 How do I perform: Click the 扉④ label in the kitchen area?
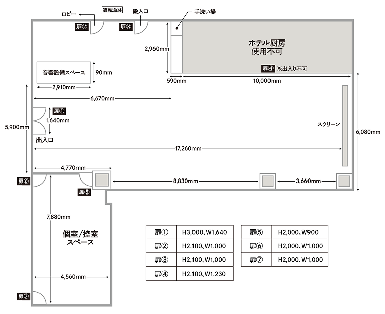(x=268, y=69)
